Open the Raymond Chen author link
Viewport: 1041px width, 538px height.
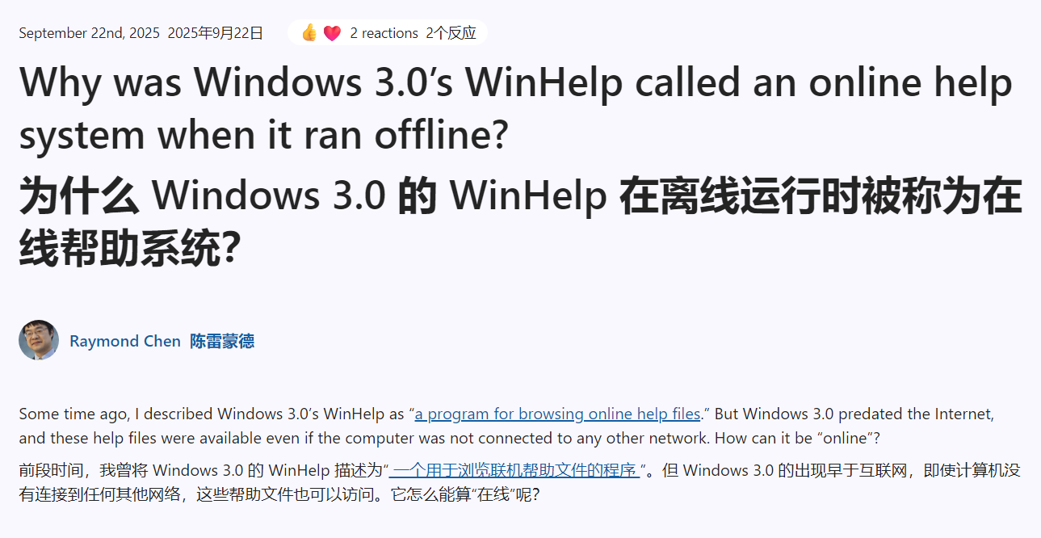pyautogui.click(x=125, y=341)
